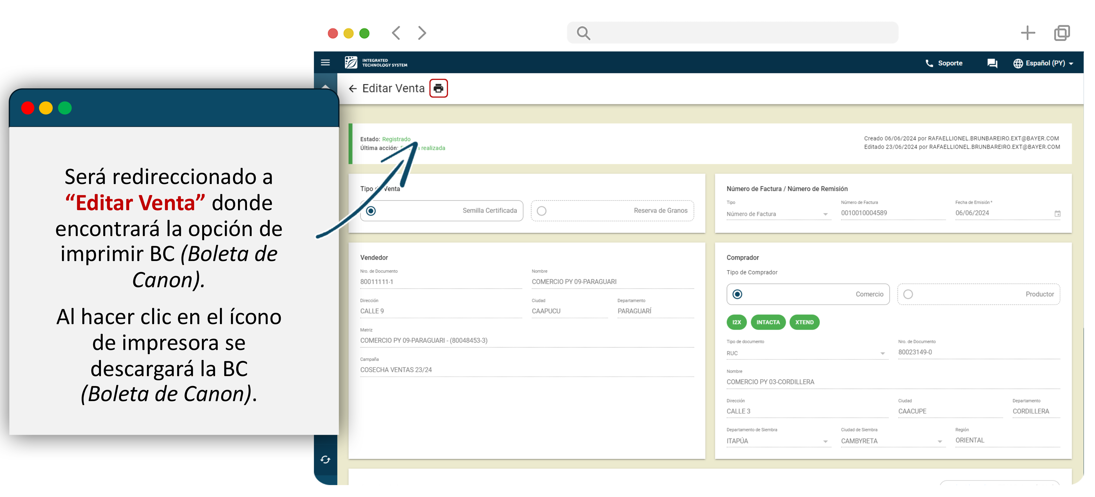Image resolution: width=1095 pixels, height=497 pixels.
Task: Expand the Número de Factura type dropdown
Action: coord(825,214)
